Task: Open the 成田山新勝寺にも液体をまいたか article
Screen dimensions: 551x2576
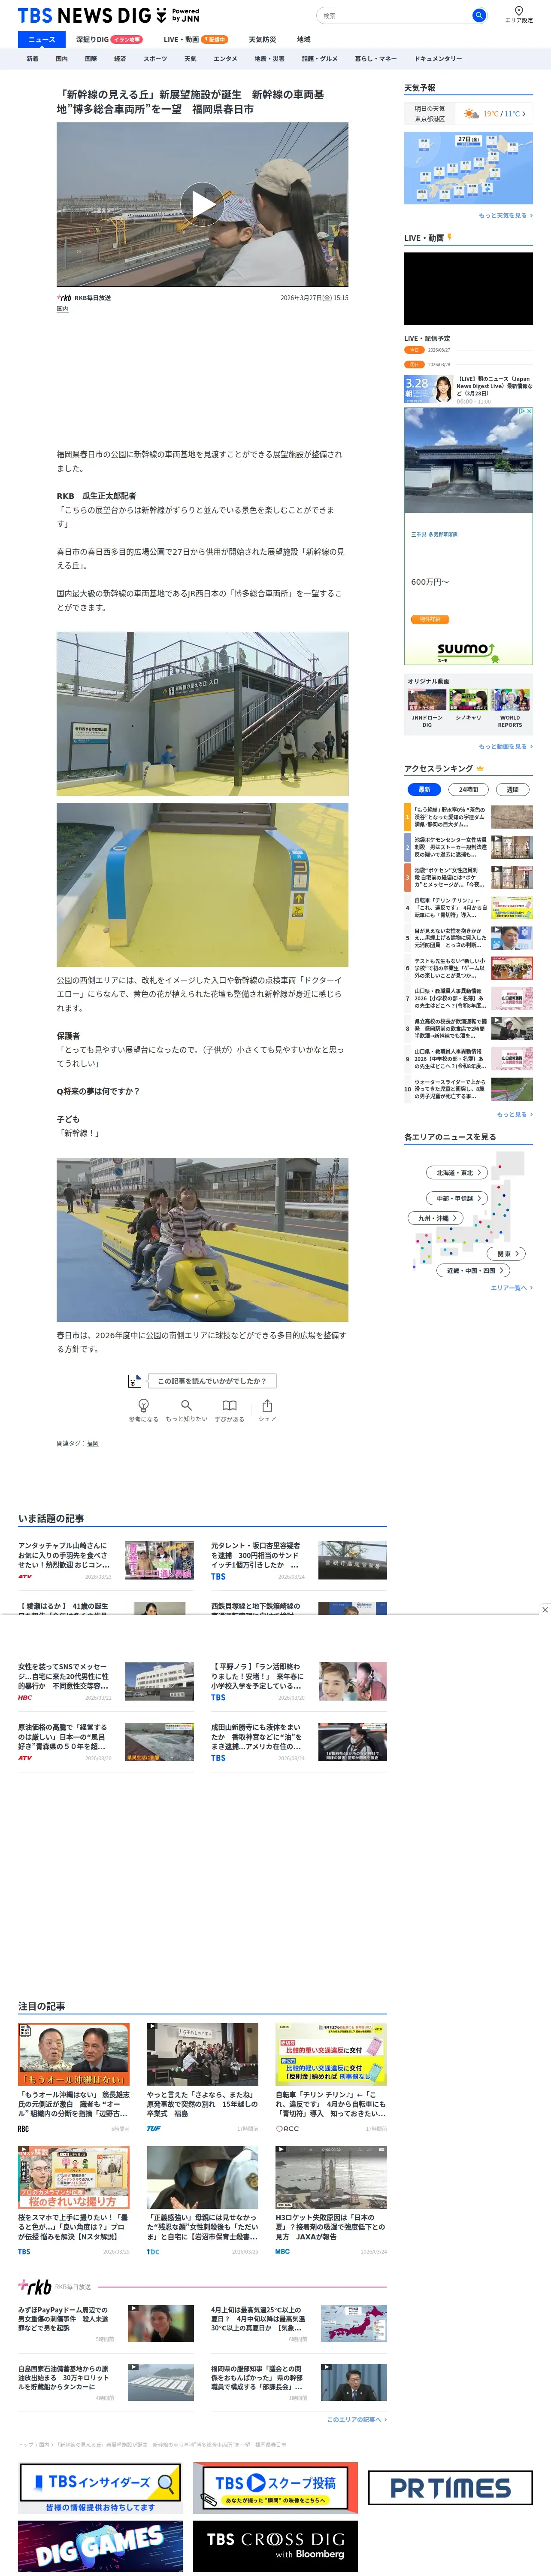Action: [299, 1742]
